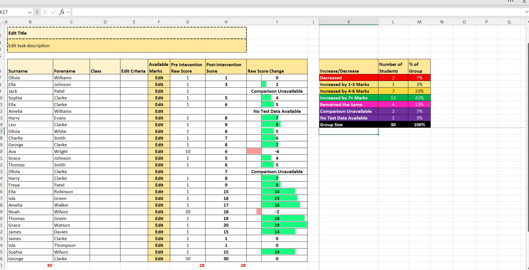This screenshot has height=270, width=529.
Task: Expand the formula bar with the right-side chevron
Action: (526, 12)
